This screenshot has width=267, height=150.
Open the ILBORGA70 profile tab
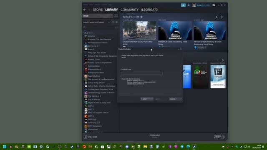pyautogui.click(x=149, y=10)
